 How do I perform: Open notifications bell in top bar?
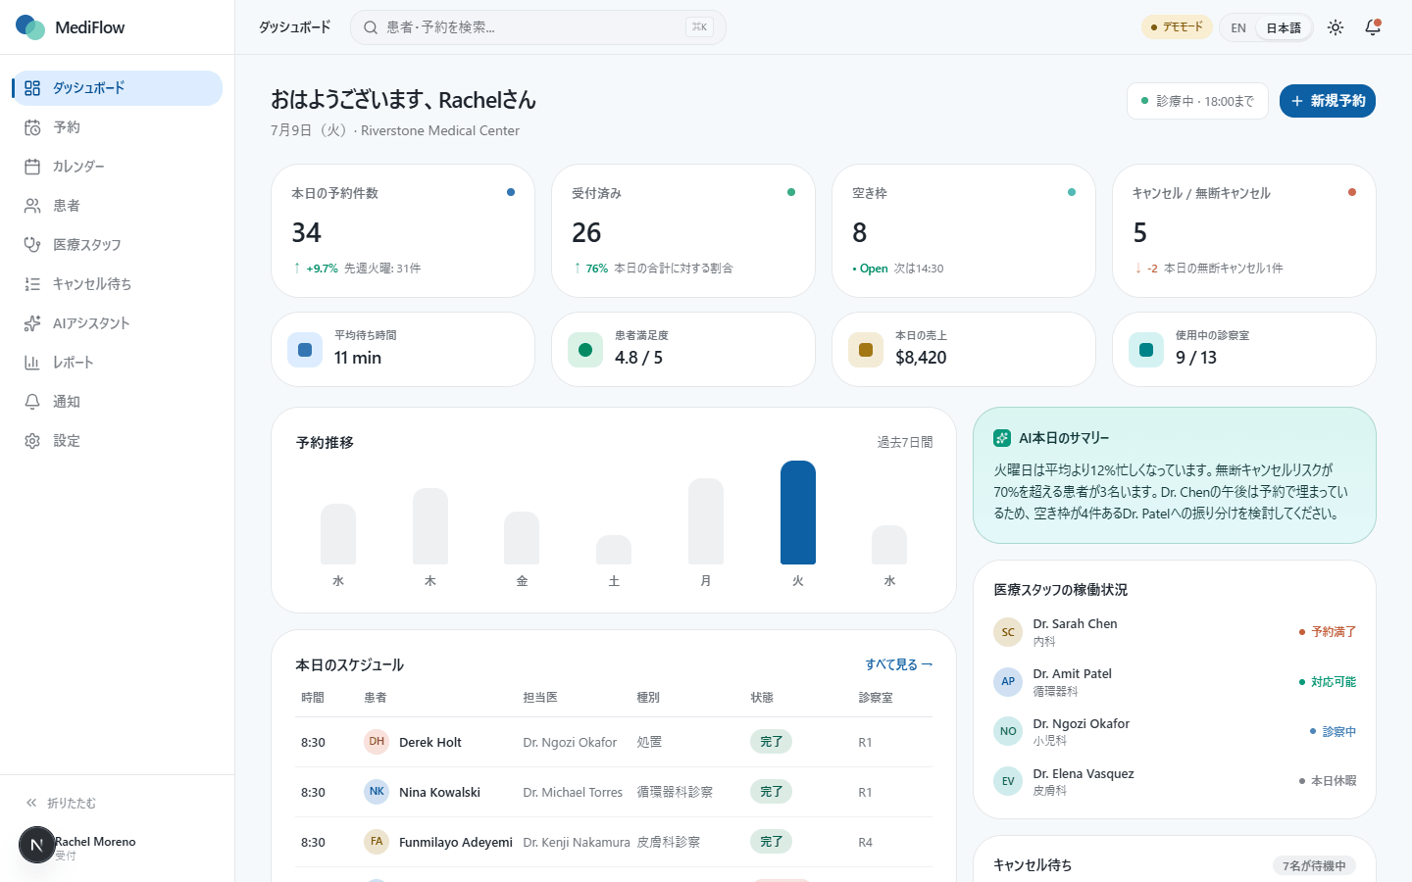click(1373, 27)
